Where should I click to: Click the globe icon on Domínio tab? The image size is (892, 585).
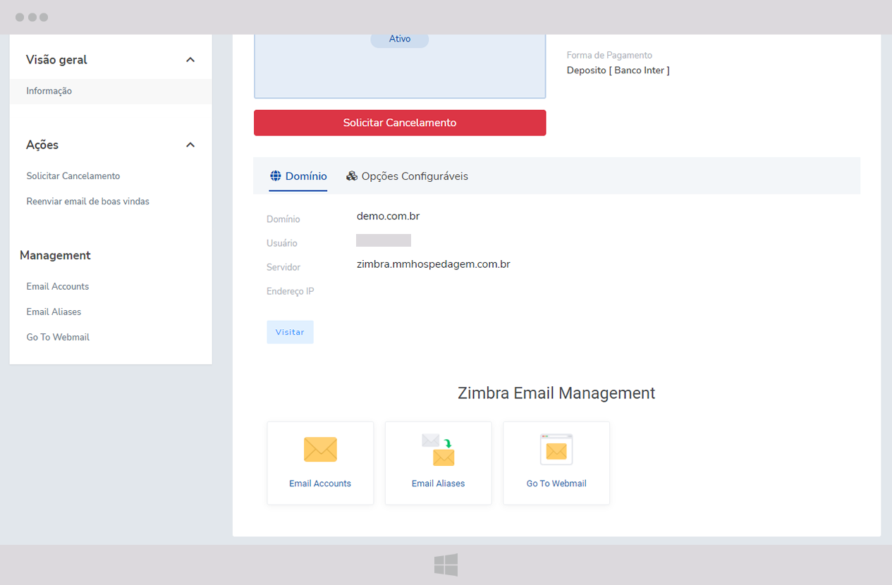coord(276,176)
